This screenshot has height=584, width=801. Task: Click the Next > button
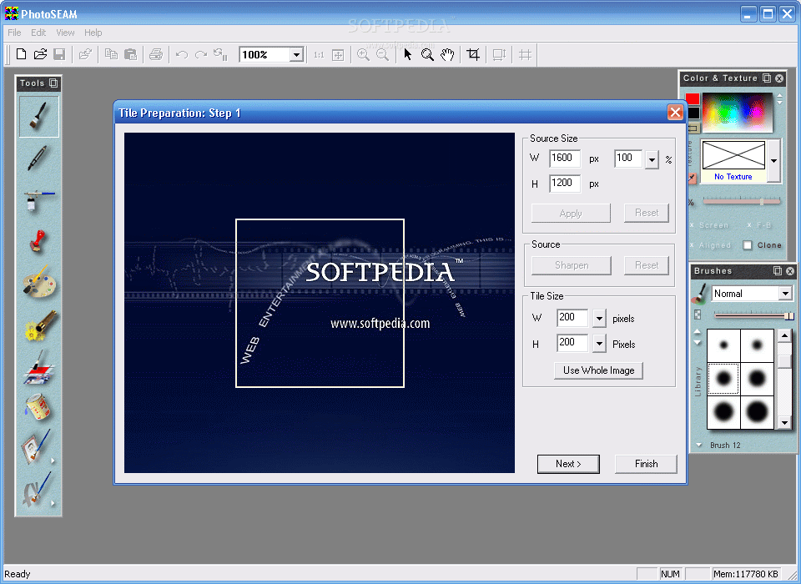coord(568,464)
